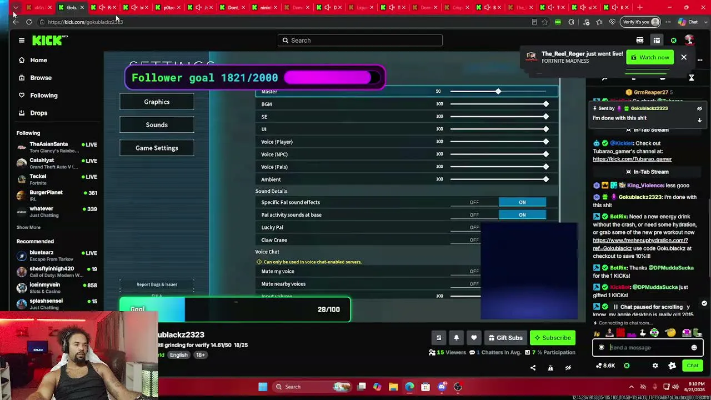Click the Send a message input
This screenshot has height=400, width=711.
648,348
